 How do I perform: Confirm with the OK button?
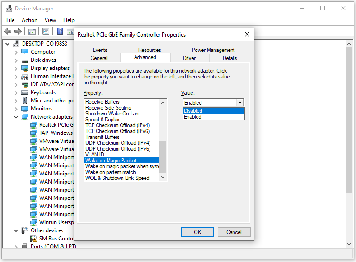[x=197, y=232]
